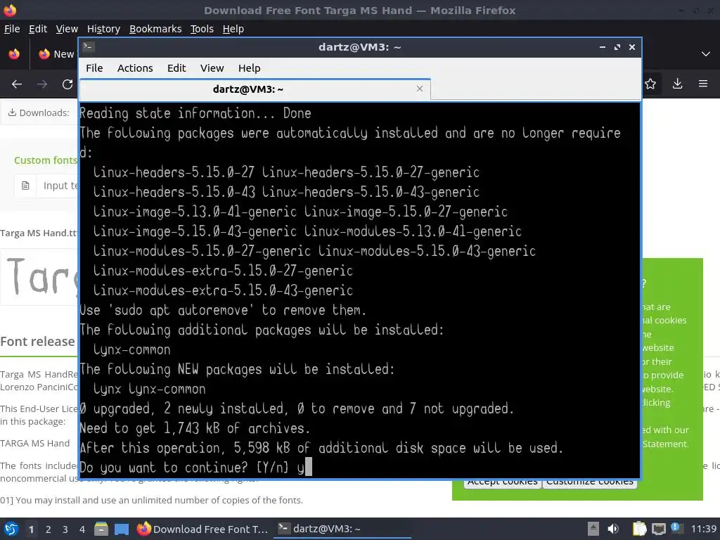Close the dartz@VM3 terminal tab

click(x=420, y=89)
